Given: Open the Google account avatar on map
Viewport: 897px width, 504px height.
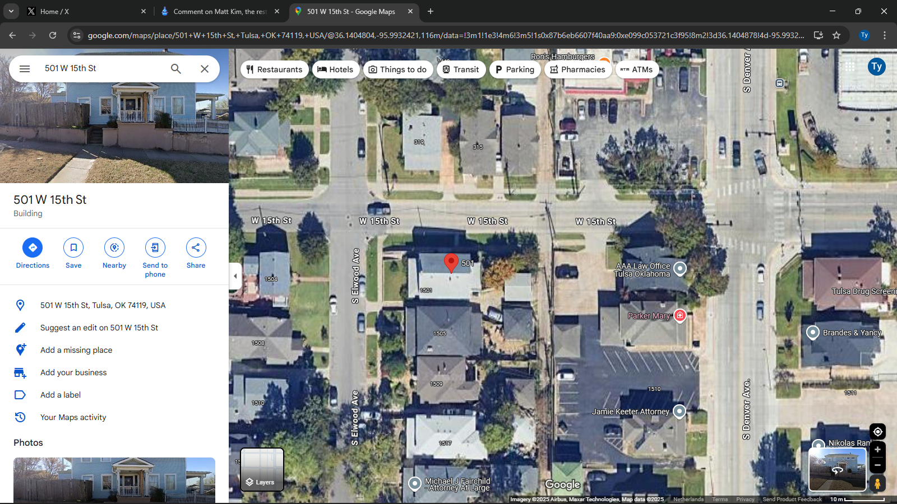Looking at the screenshot, I should click(877, 67).
